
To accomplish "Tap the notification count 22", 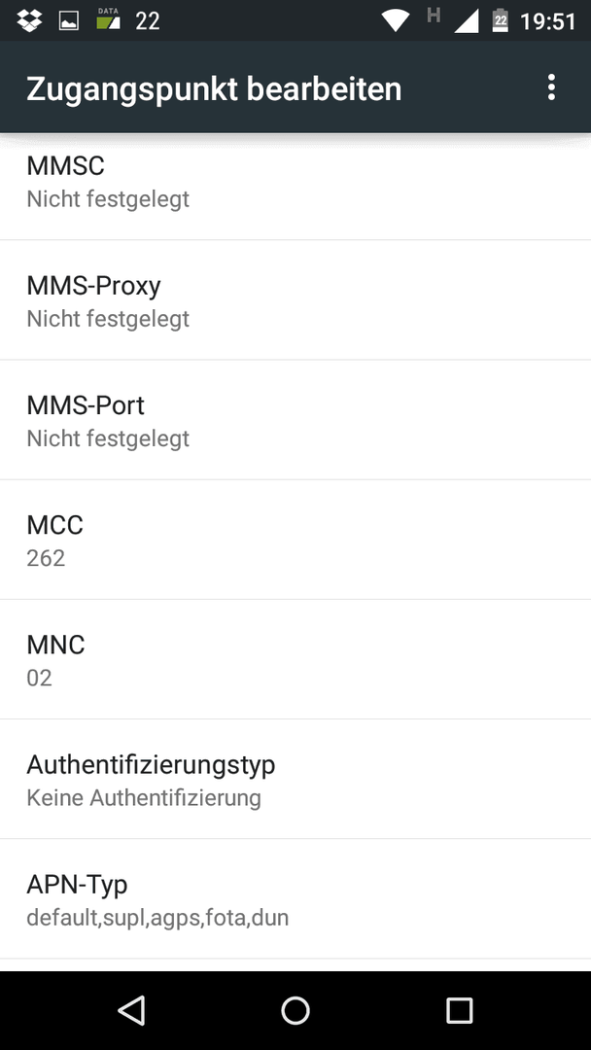I will click(147, 21).
